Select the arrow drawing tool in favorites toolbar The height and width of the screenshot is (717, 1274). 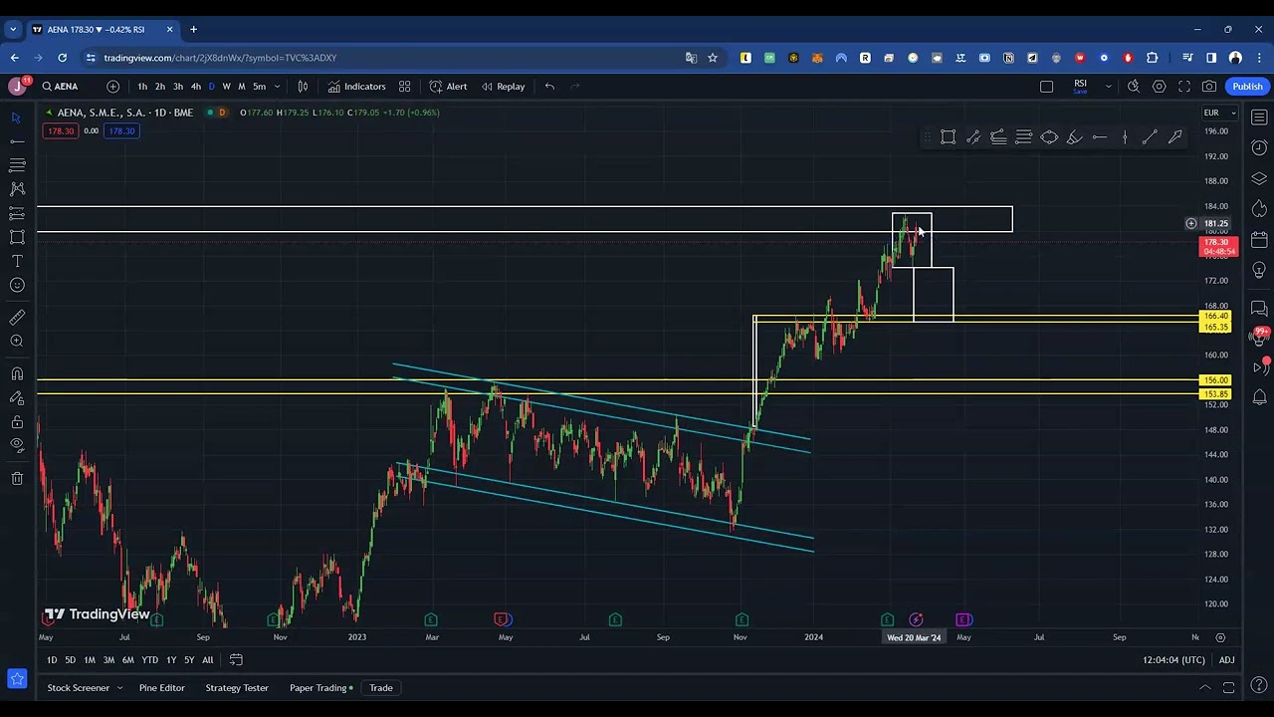point(1175,137)
